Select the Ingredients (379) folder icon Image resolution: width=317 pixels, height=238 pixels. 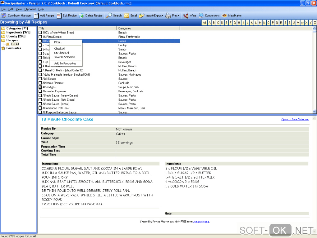pos(3,33)
